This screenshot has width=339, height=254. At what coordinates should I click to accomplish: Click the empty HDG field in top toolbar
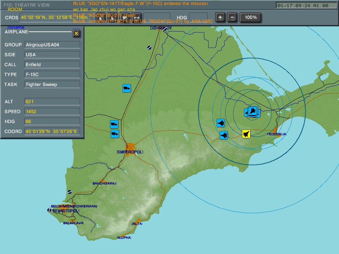(198, 17)
